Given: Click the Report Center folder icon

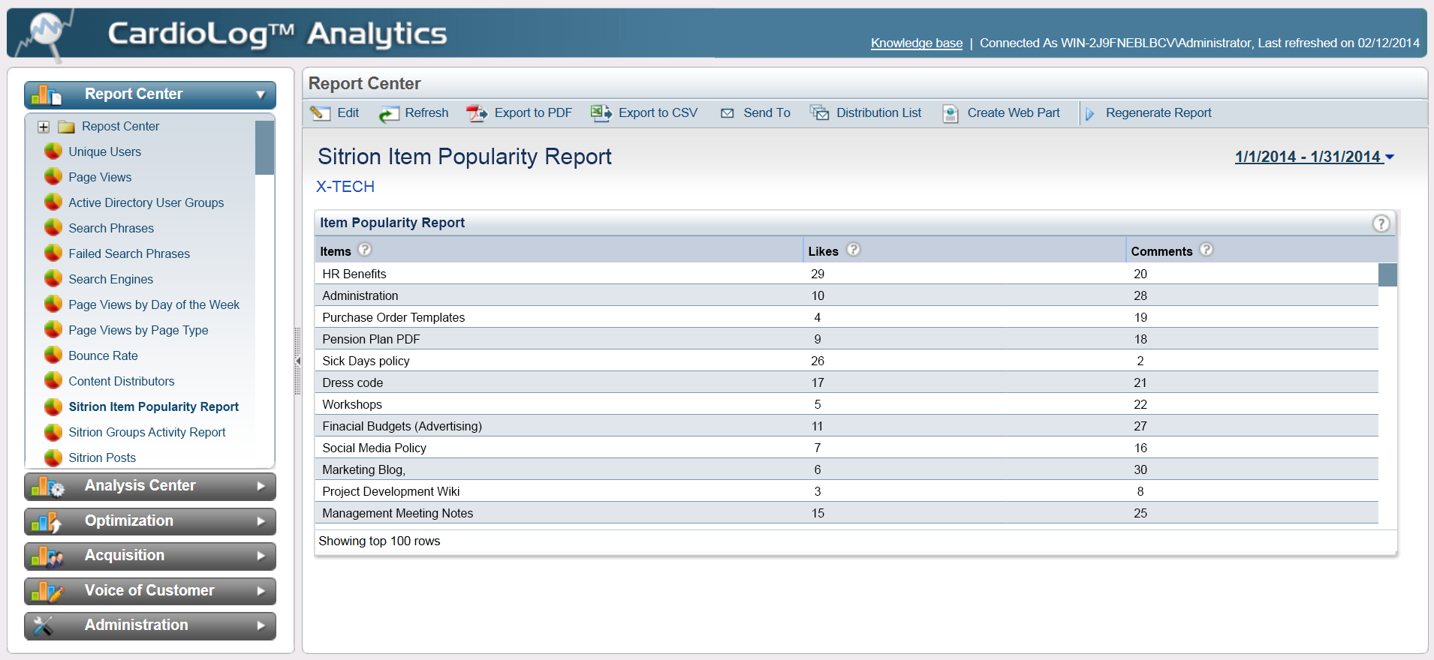Looking at the screenshot, I should tap(67, 127).
